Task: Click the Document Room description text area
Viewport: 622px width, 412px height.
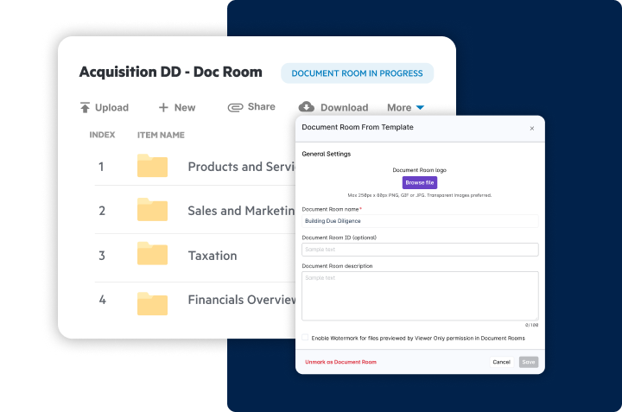Action: (x=420, y=295)
